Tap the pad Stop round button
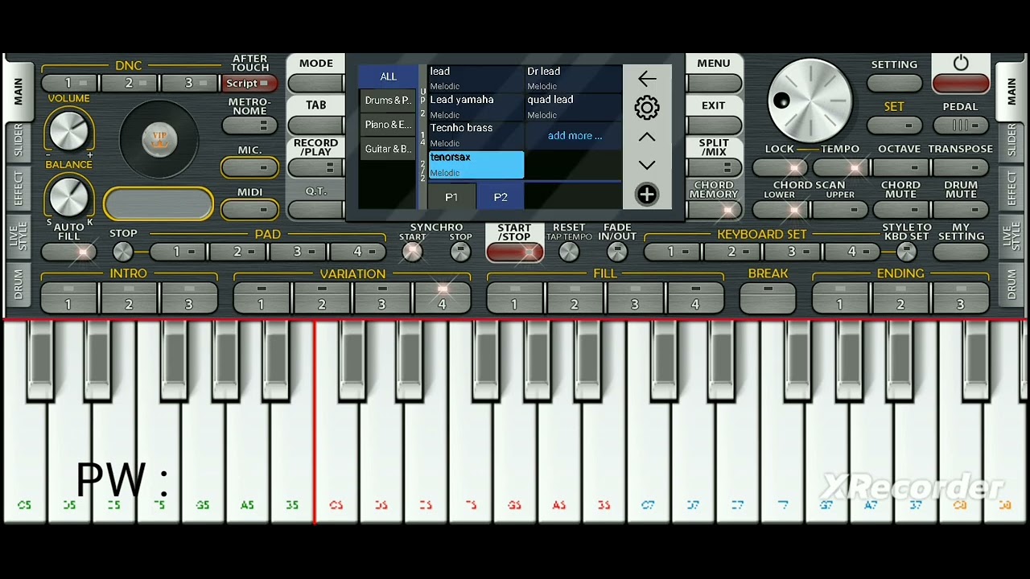The image size is (1030, 579). click(x=123, y=252)
